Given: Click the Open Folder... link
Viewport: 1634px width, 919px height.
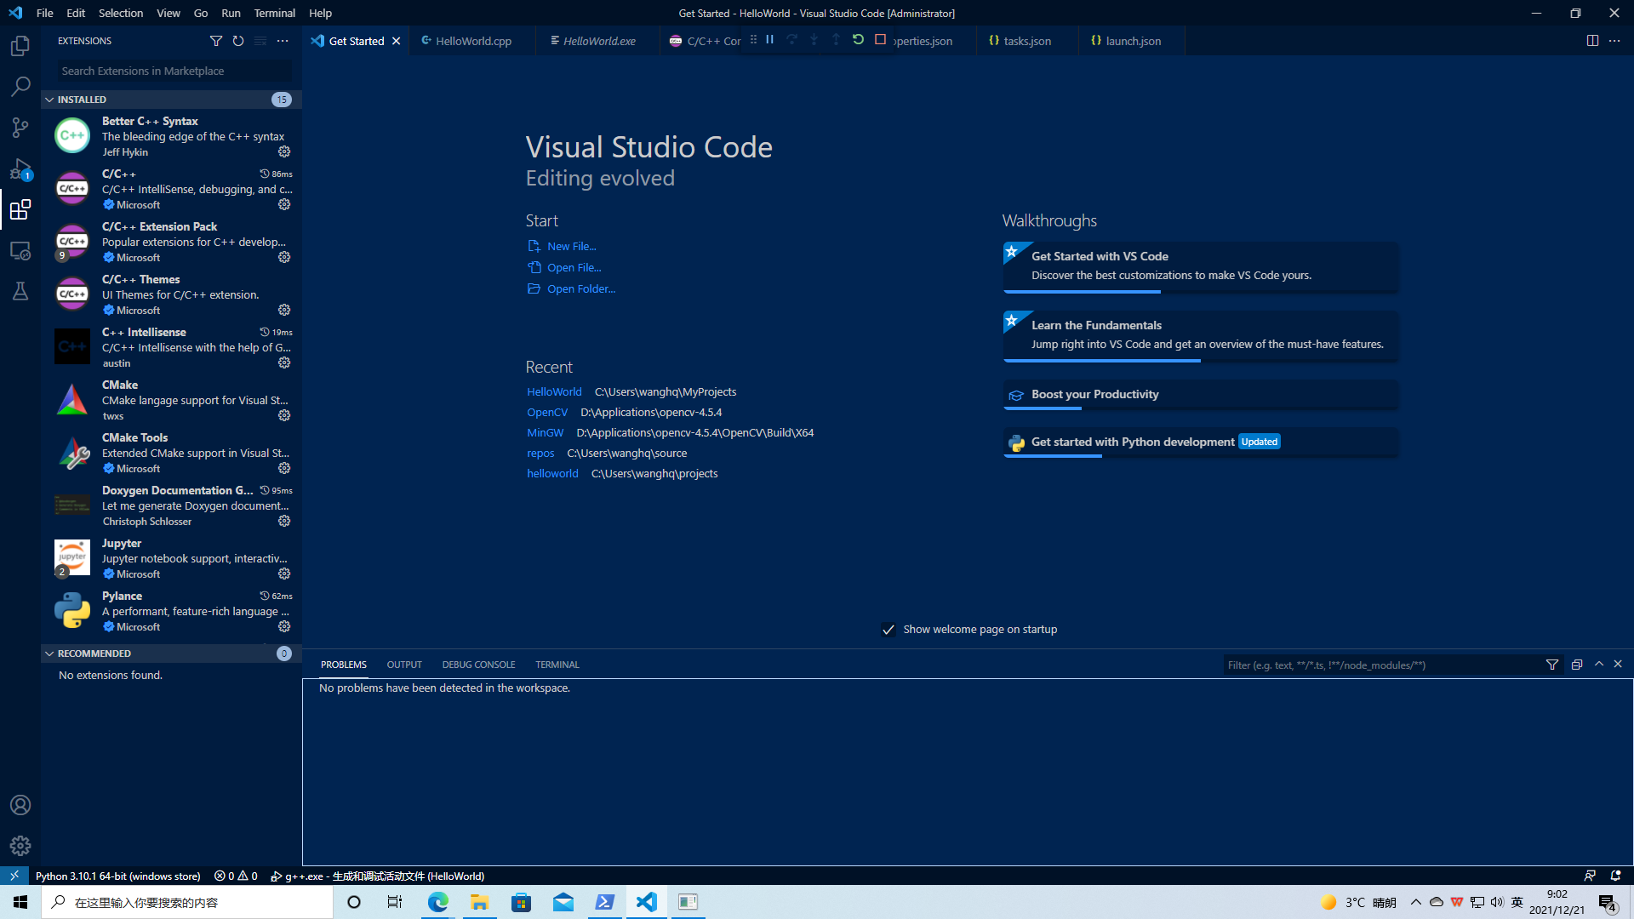Looking at the screenshot, I should [580, 289].
